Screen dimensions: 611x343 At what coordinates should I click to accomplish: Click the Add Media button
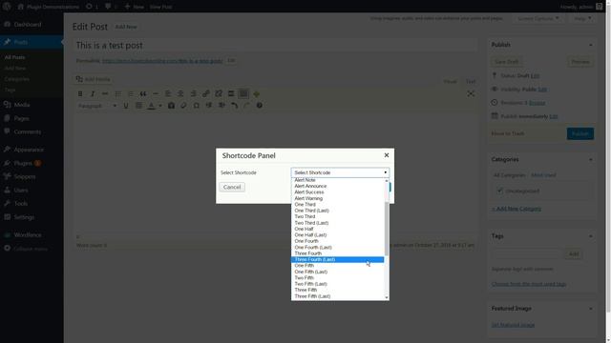click(94, 79)
